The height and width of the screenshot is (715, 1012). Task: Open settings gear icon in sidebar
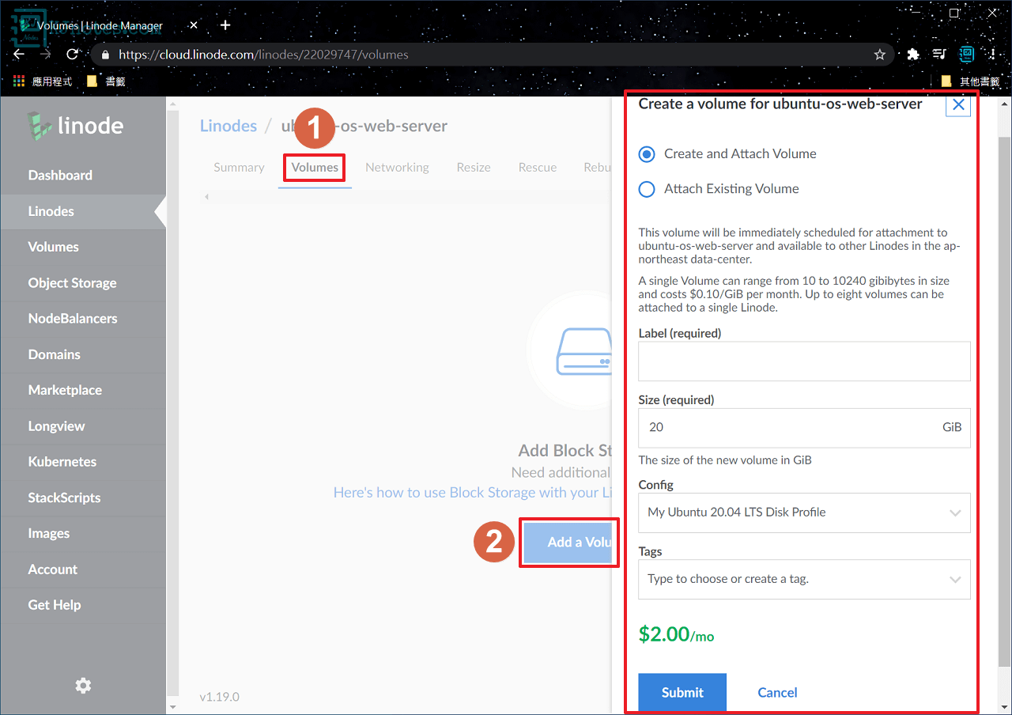83,686
